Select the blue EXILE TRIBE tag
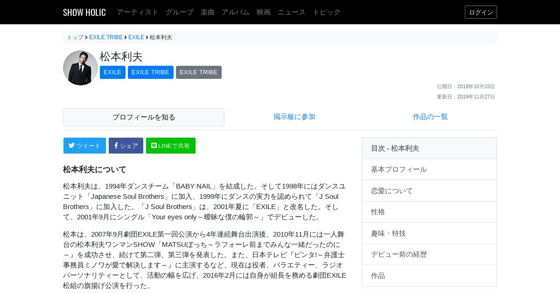The height and width of the screenshot is (294, 560). (151, 72)
